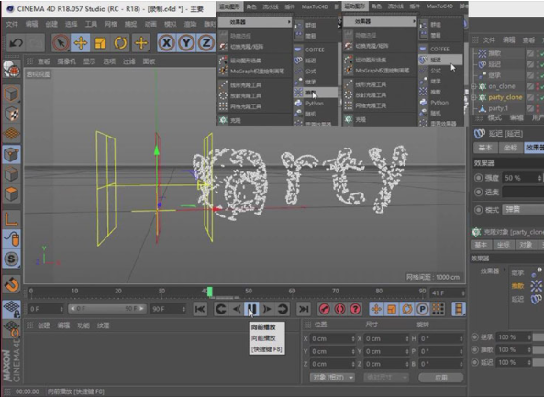Click the film strip icon beside timeline

click(459, 309)
